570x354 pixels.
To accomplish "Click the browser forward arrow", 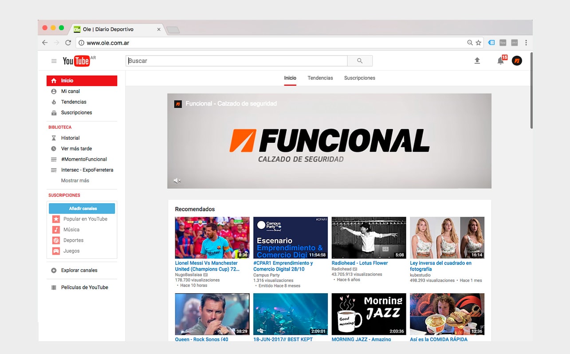I will point(56,43).
